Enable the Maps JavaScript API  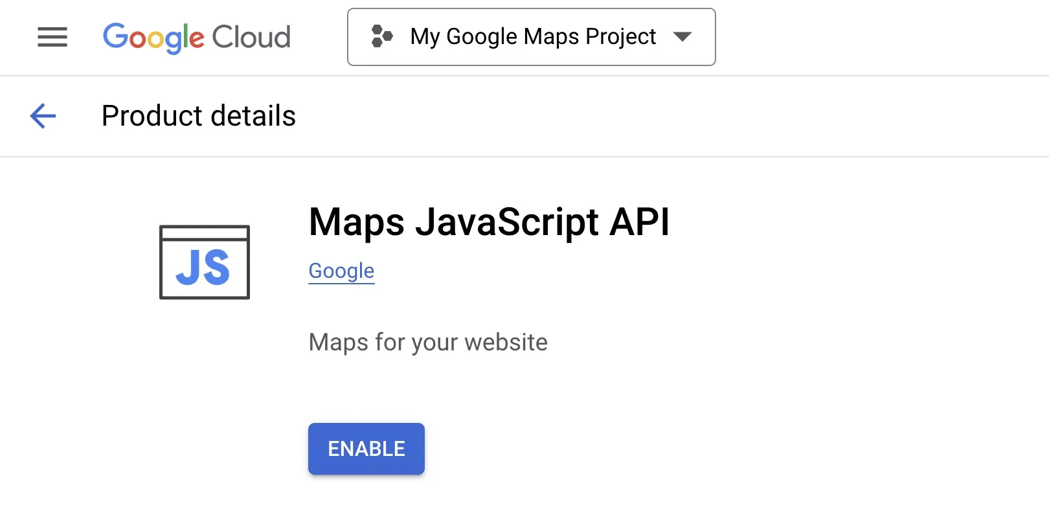(367, 449)
